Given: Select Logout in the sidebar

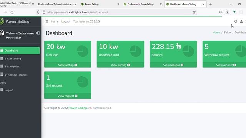Looking at the screenshot, I should (x=20, y=90).
